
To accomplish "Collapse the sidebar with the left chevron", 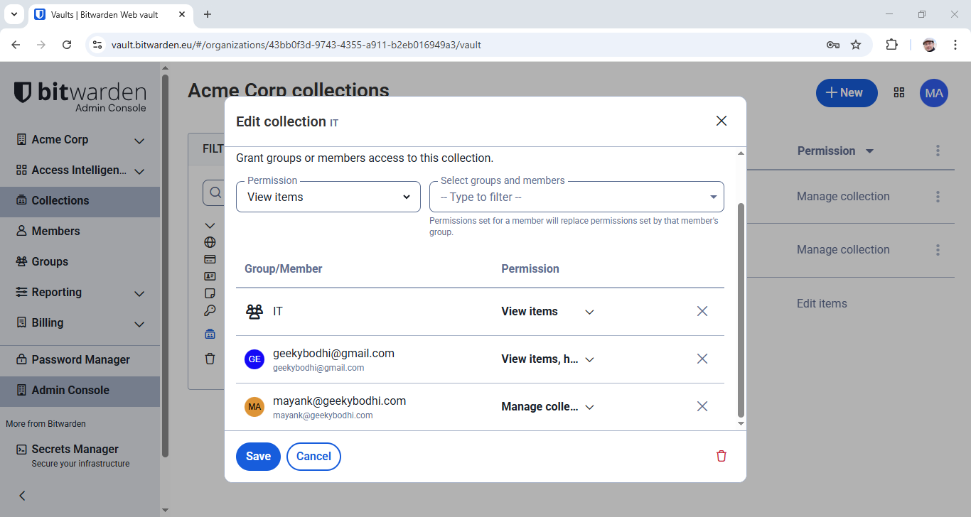I will (x=22, y=496).
